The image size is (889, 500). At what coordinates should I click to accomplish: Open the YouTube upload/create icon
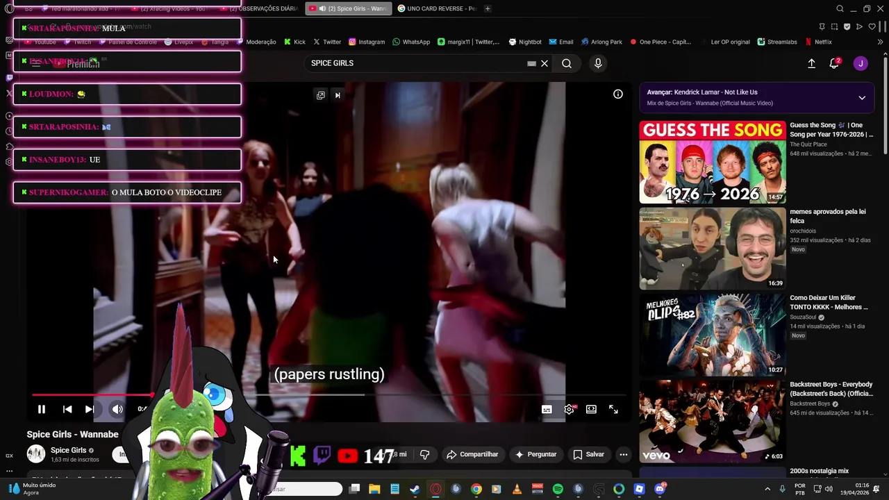click(811, 63)
